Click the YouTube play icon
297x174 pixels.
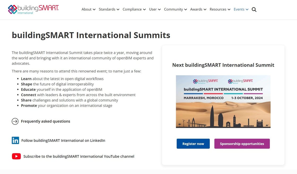pyautogui.click(x=16, y=156)
